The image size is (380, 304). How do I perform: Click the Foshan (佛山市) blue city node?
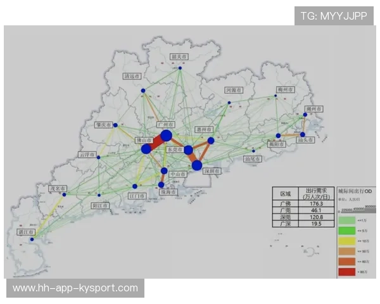click(x=146, y=149)
